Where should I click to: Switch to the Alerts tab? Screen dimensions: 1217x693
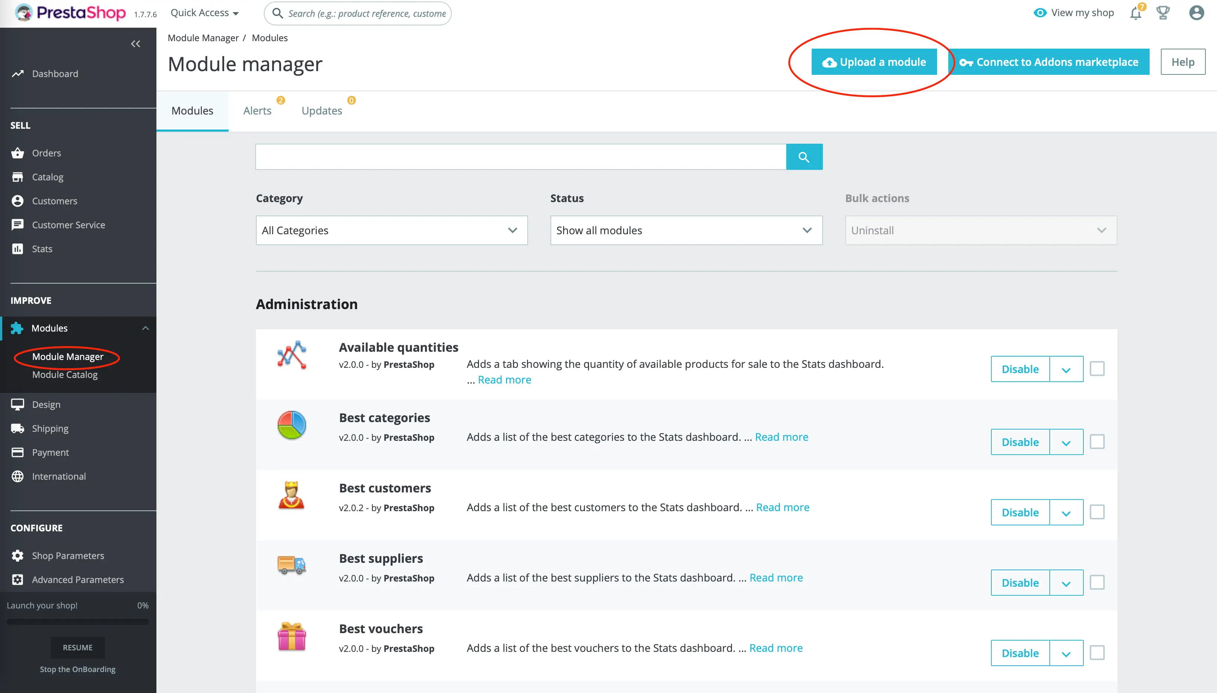[x=257, y=111]
